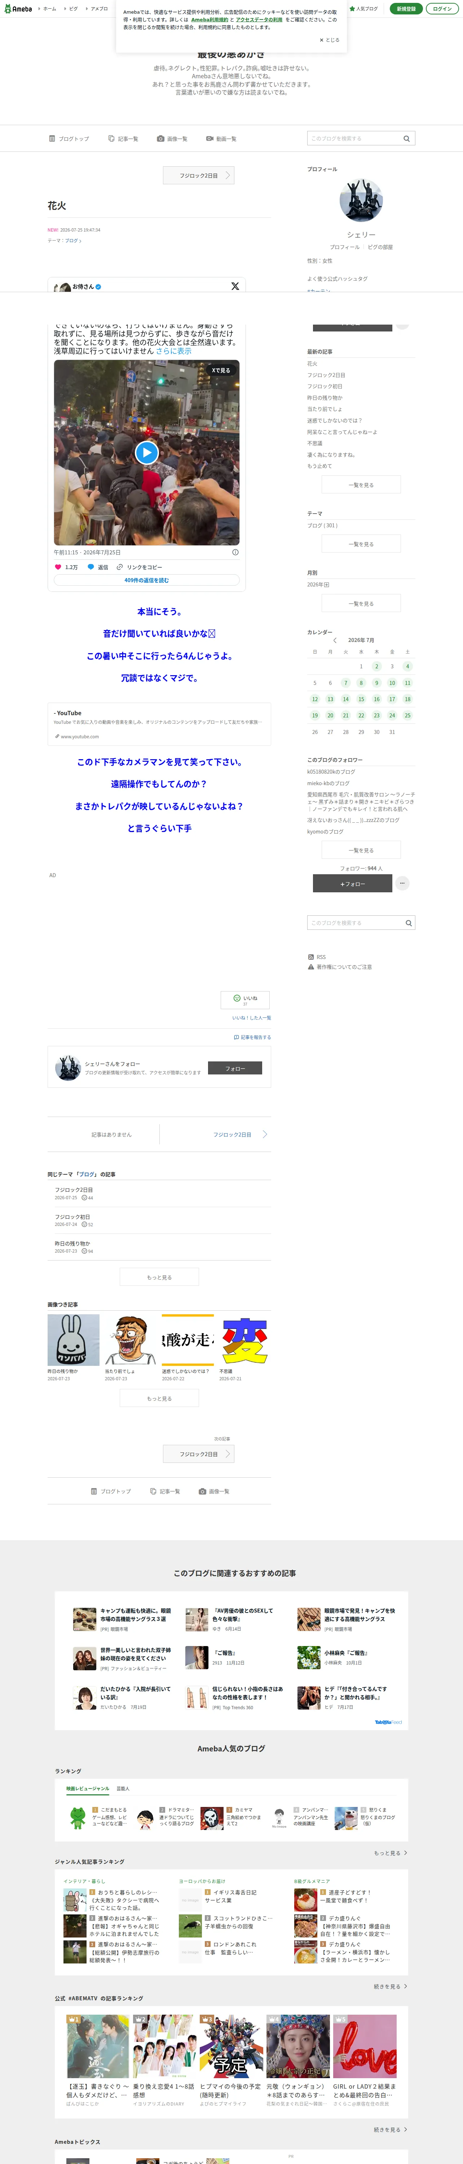Image resolution: width=463 pixels, height=2164 pixels.
Task: Click the ウンパパ rabbit thumbnail
Action: [73, 1340]
